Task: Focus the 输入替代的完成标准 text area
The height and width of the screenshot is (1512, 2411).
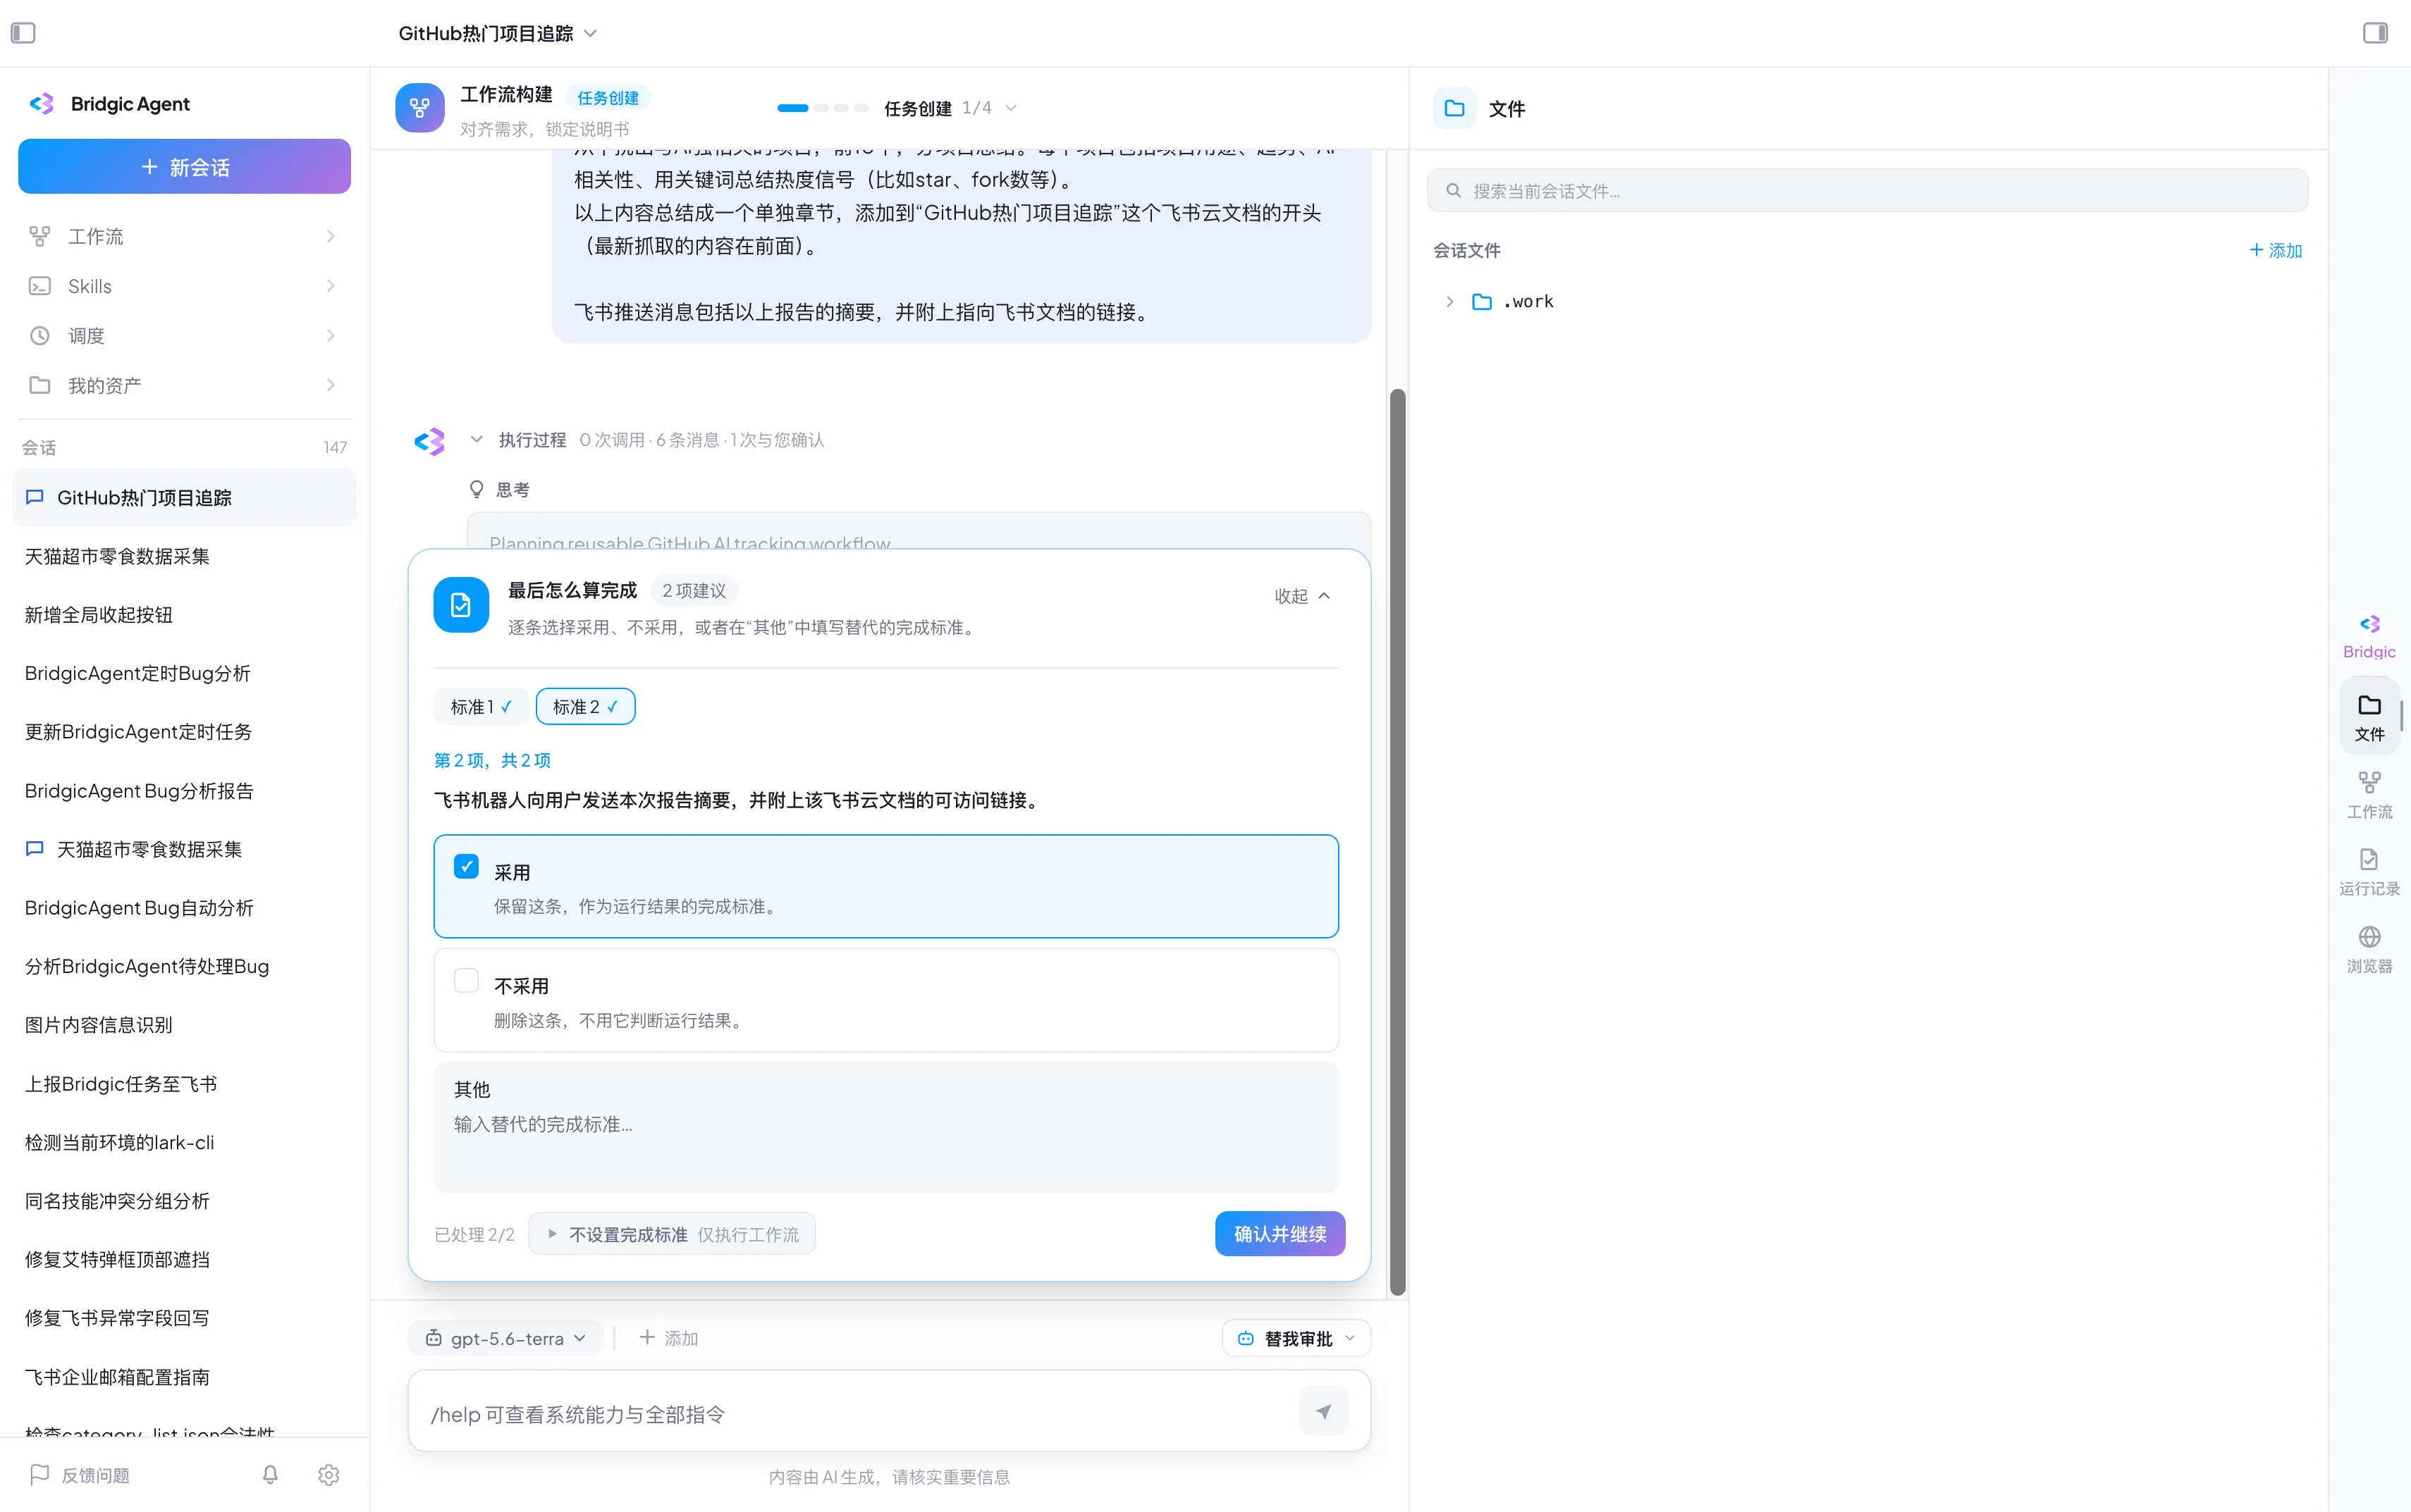Action: (885, 1127)
